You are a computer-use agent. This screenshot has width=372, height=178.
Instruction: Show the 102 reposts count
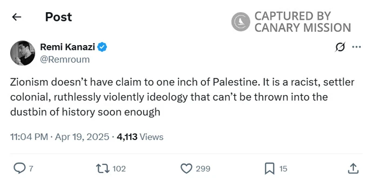(x=119, y=169)
